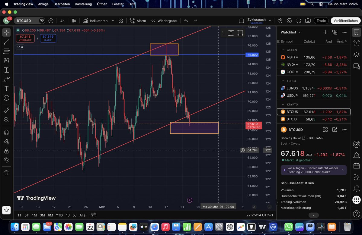Start Wiedergabe bar replay
The image size is (362, 235).
164,21
